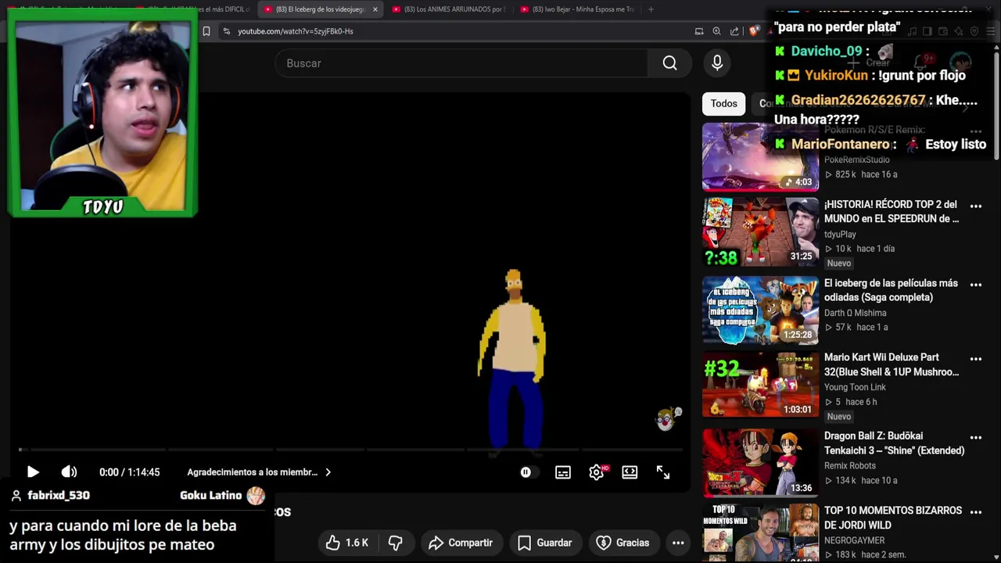Image resolution: width=1001 pixels, height=563 pixels.
Task: Toggle subtitles closed captions button
Action: point(563,472)
